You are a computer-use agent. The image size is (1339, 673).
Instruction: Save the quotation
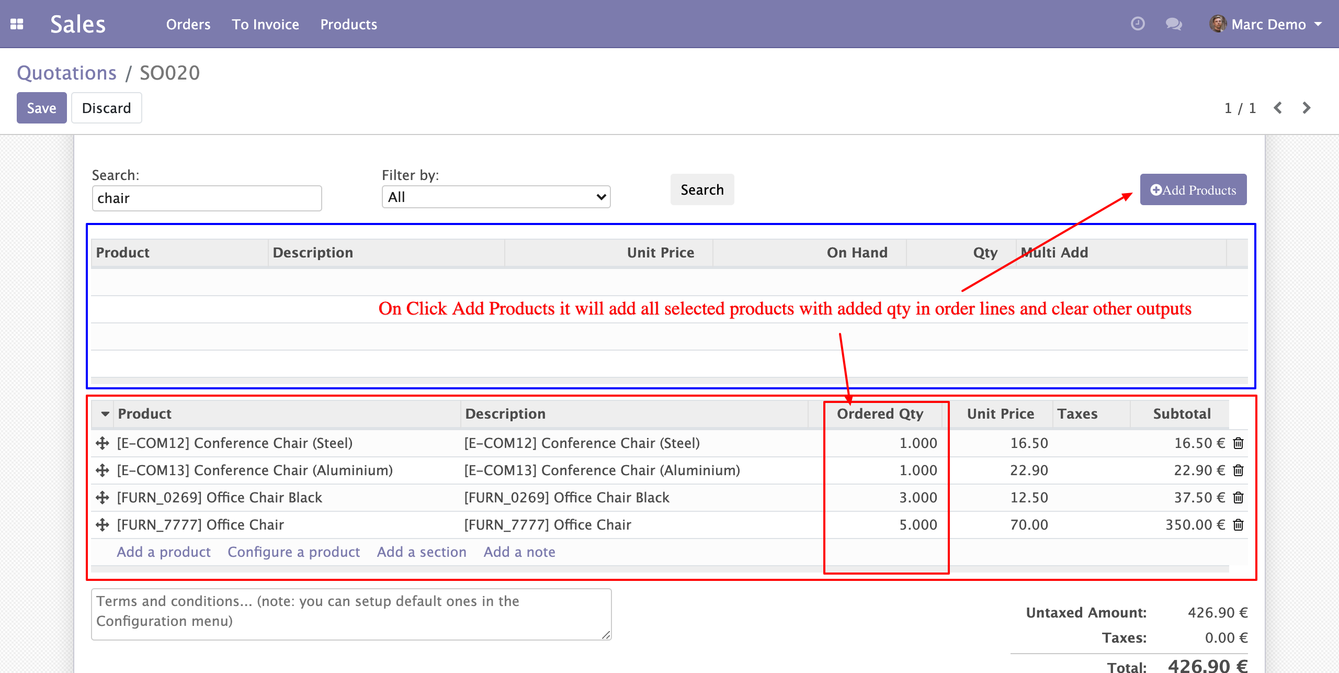pyautogui.click(x=41, y=108)
